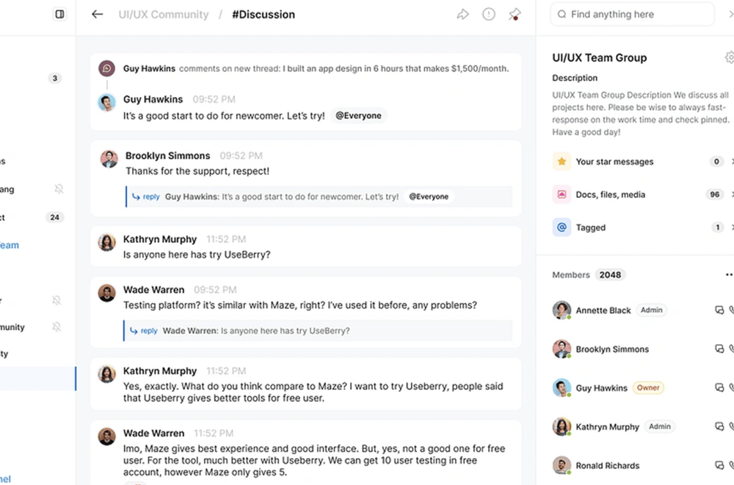This screenshot has height=485, width=734.
Task: Click the 96 count badge for Docs
Action: coord(714,194)
